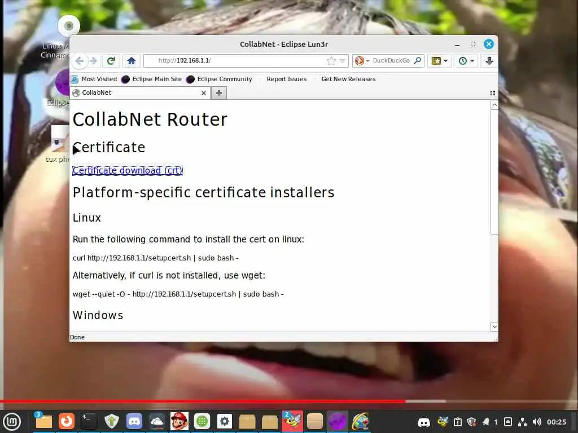Open the Terminal from the taskbar
Image resolution: width=578 pixels, height=433 pixels.
tap(89, 422)
